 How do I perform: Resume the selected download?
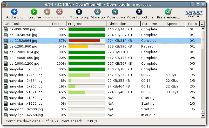[x=34, y=12]
